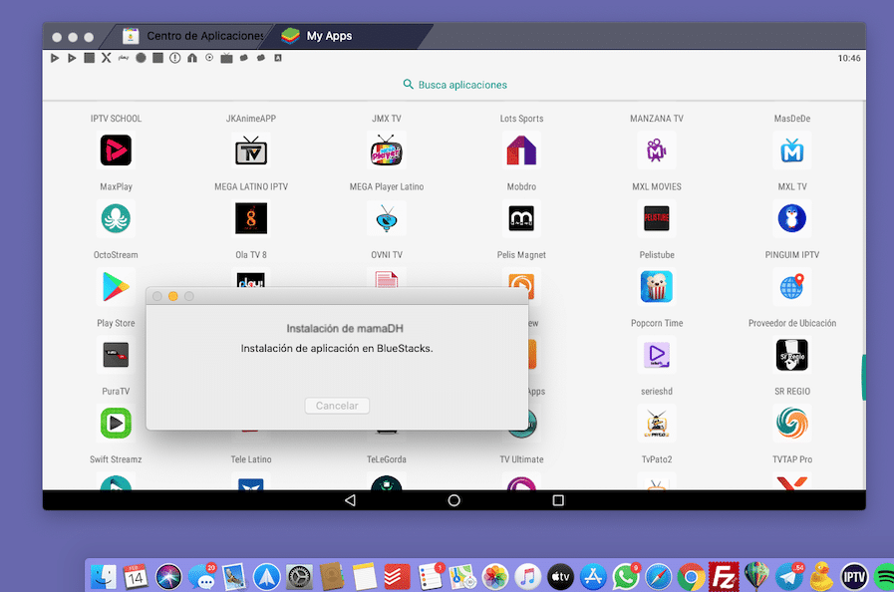Image resolution: width=894 pixels, height=592 pixels.
Task: Open FileZilla from the Dock
Action: point(725,575)
